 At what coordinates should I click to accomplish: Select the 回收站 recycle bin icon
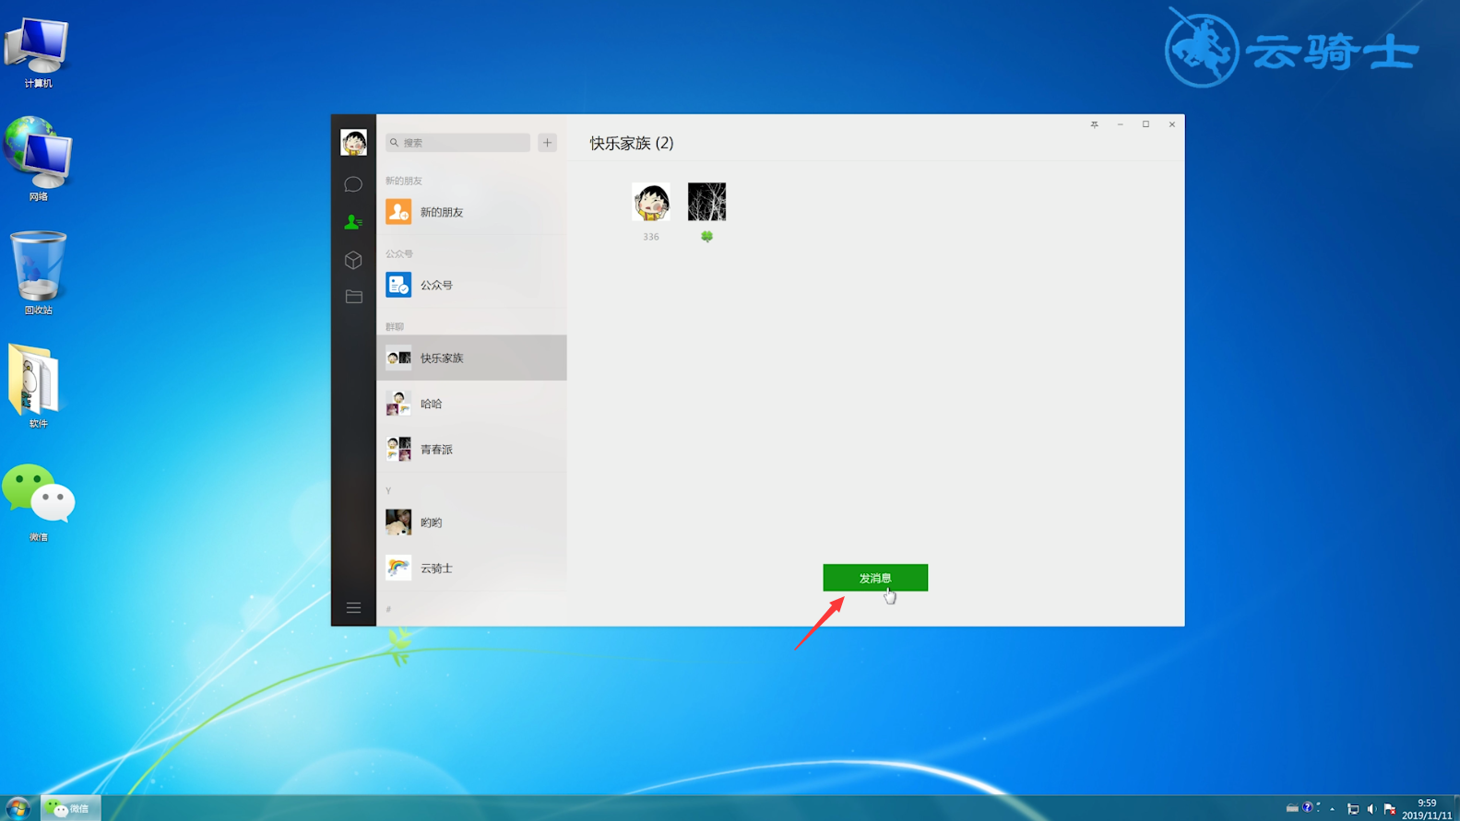tap(38, 273)
